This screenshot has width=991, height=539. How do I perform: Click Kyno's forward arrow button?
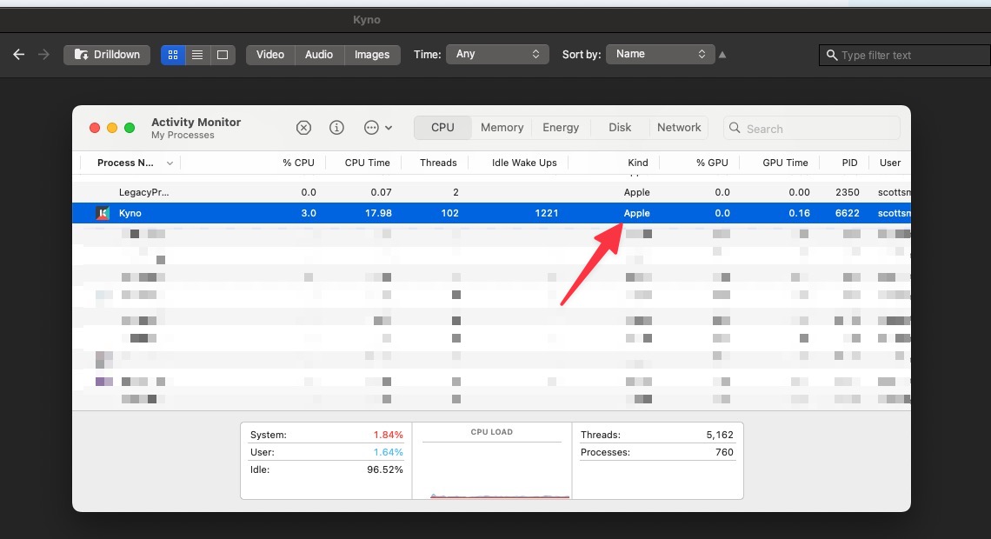pos(43,55)
